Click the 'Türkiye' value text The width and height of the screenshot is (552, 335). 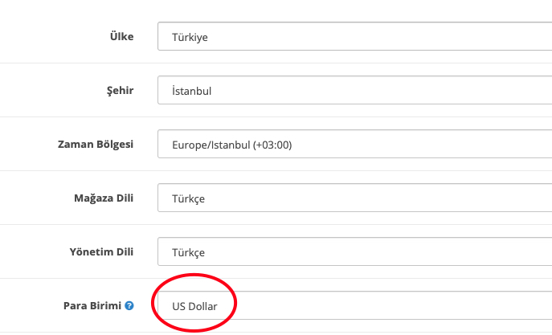click(190, 37)
